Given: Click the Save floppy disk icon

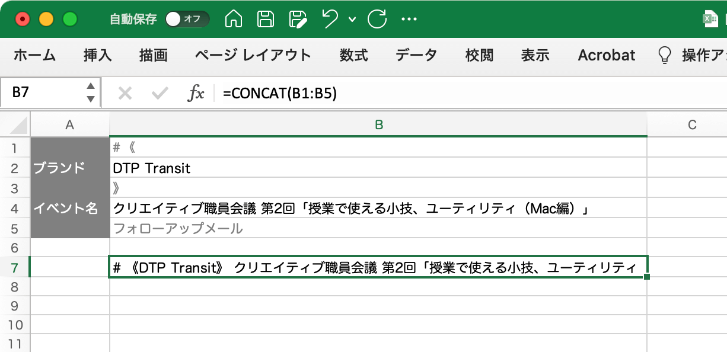Looking at the screenshot, I should 266,19.
